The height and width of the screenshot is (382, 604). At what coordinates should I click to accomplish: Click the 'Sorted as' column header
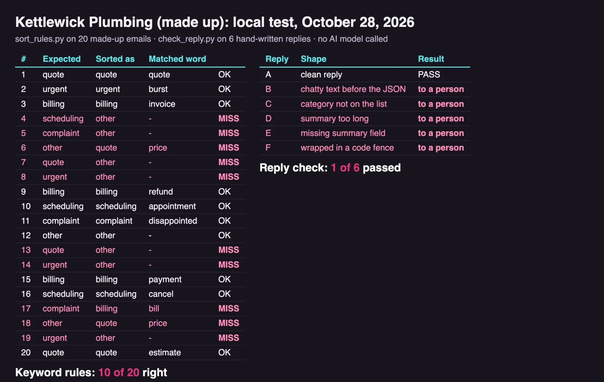coord(115,59)
